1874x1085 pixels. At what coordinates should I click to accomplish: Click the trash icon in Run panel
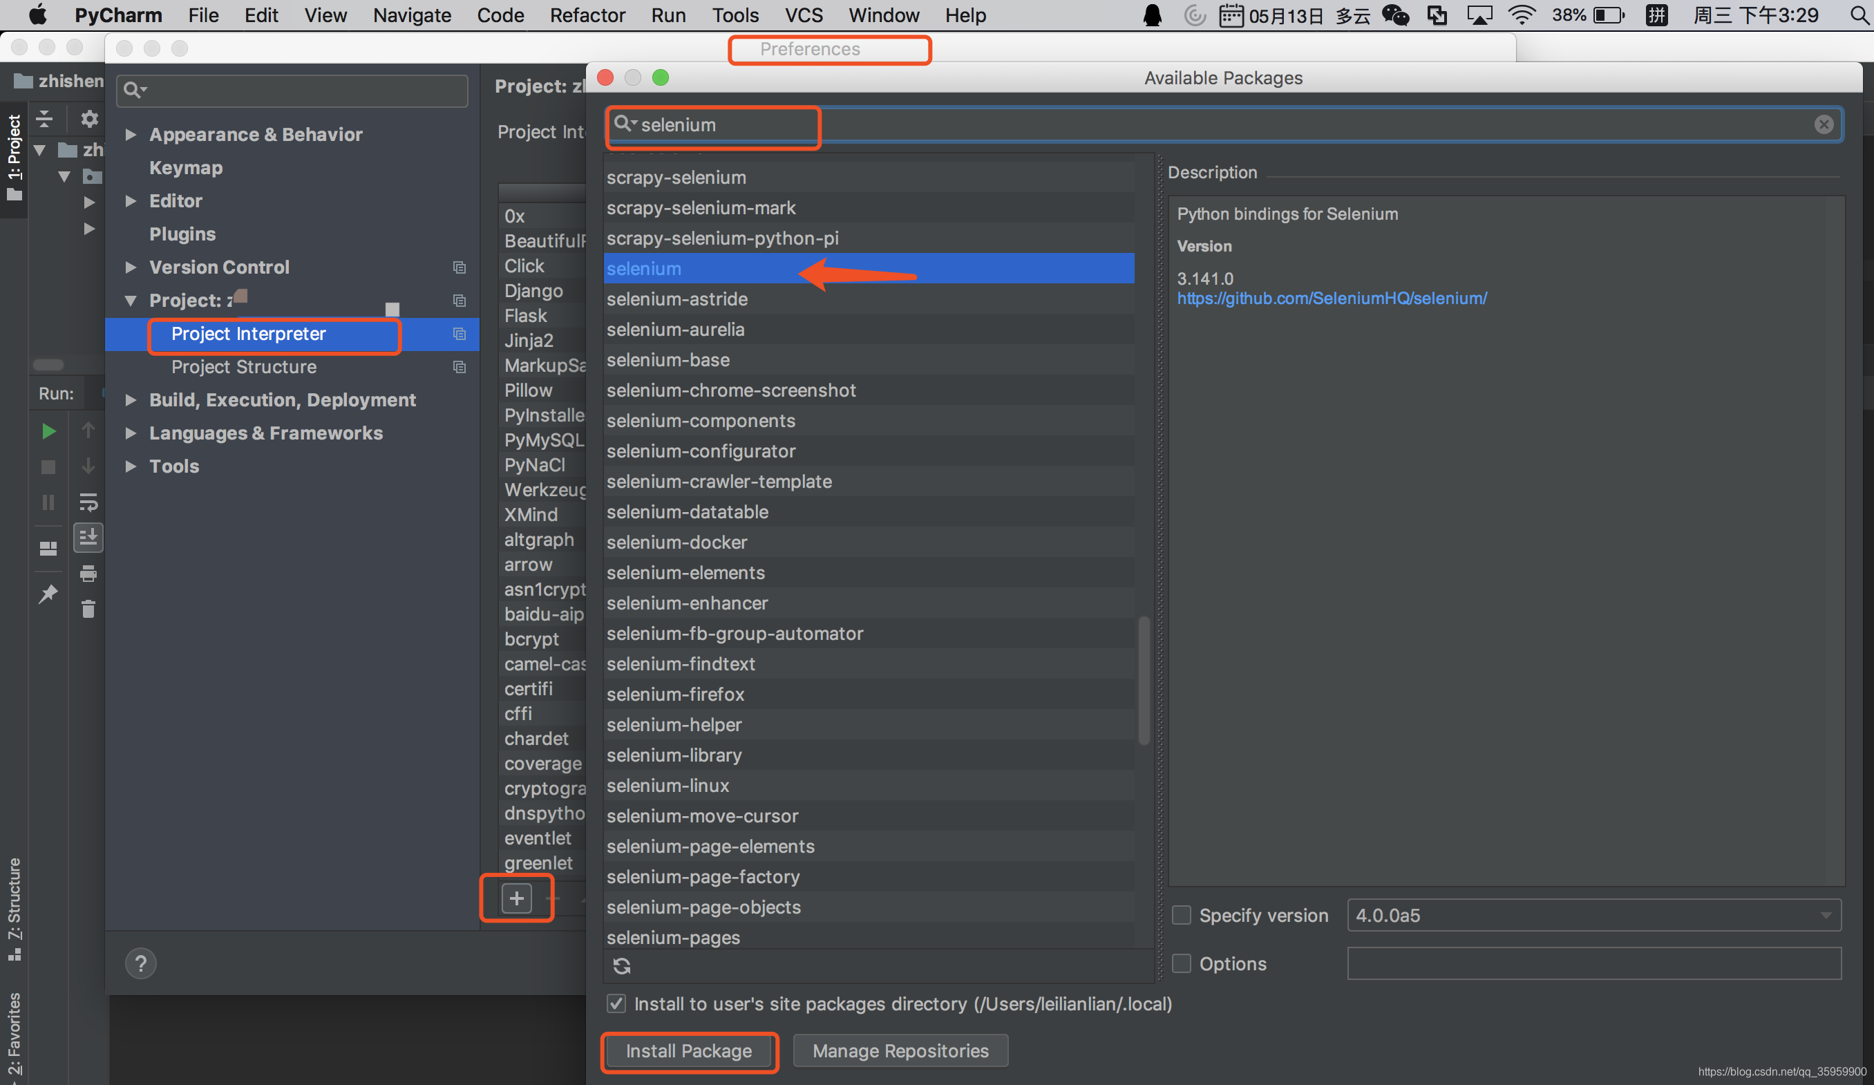[88, 609]
